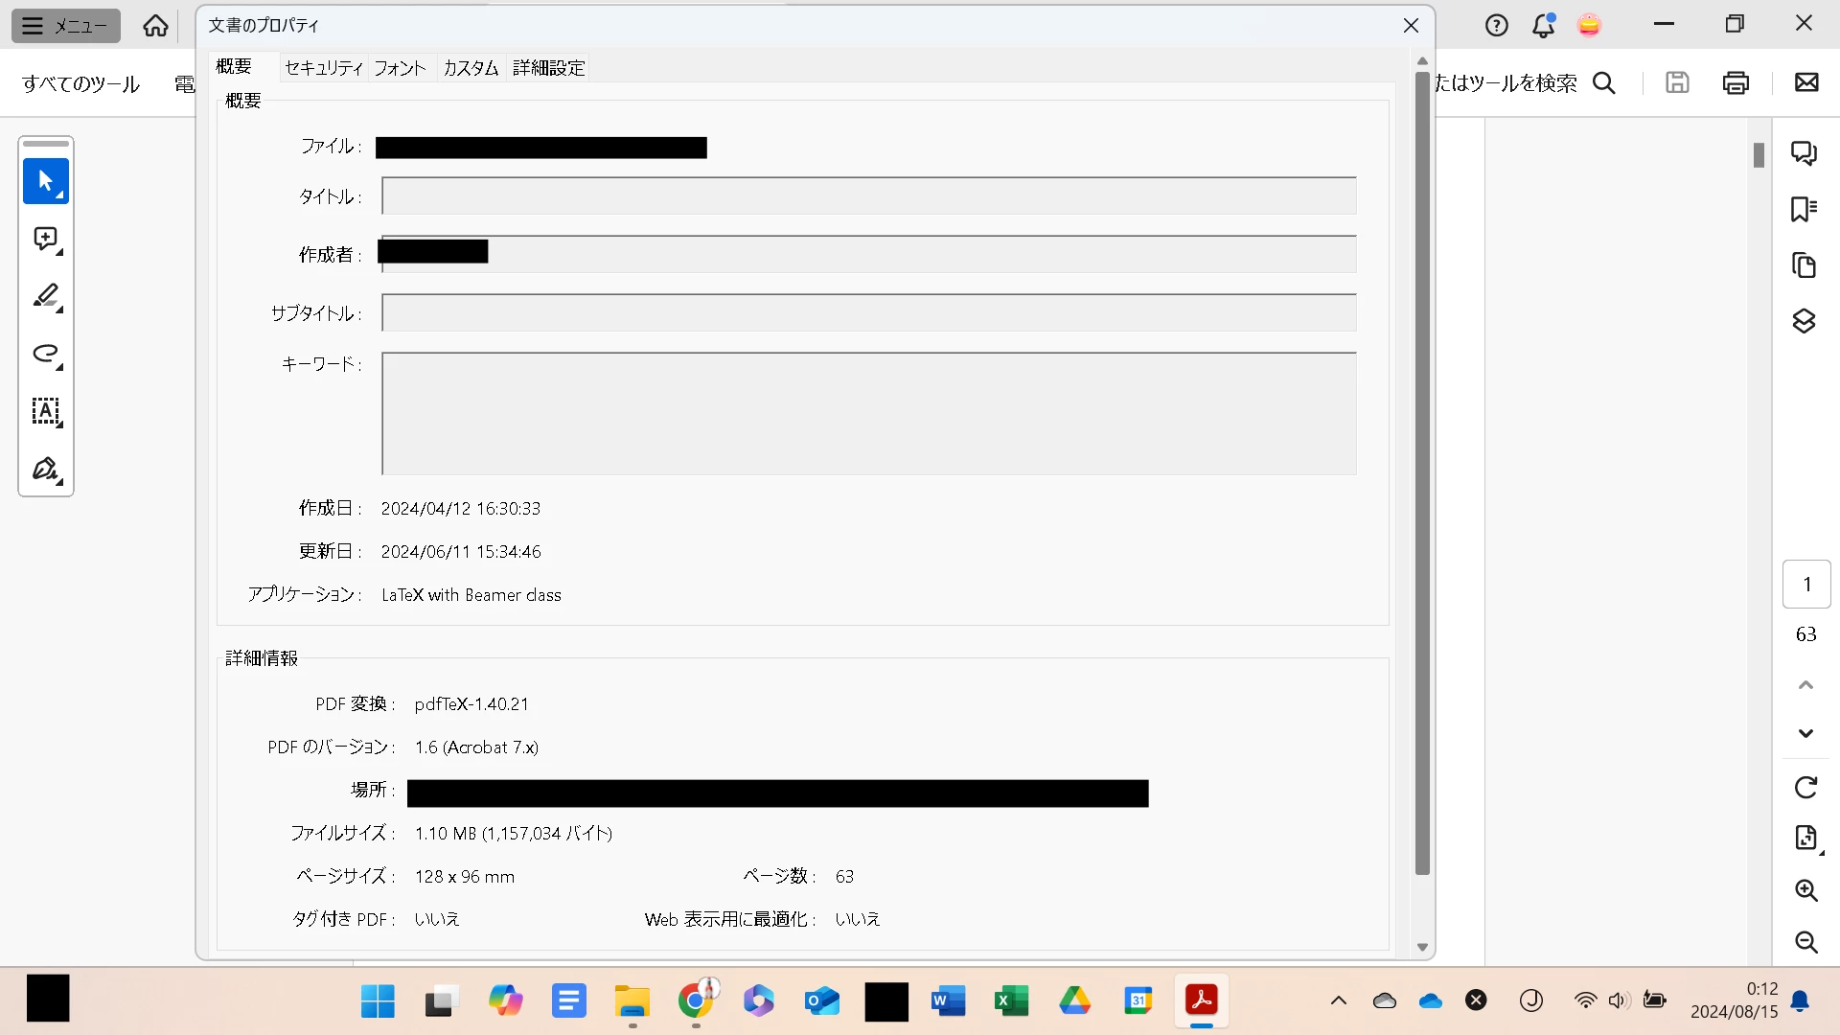Click the zoom in magnifier icon
Viewport: 1840px width, 1035px height.
click(x=1805, y=890)
